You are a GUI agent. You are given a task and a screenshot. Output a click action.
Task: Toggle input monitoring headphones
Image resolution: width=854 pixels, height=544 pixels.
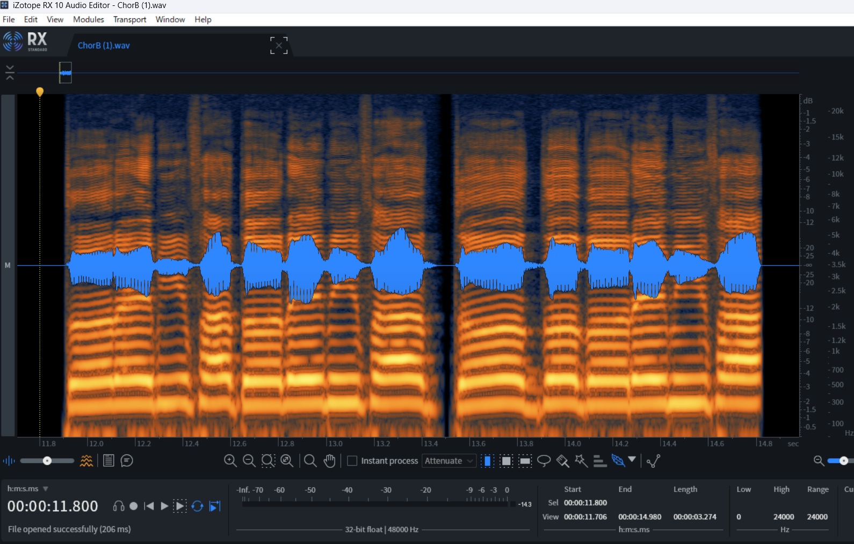119,506
